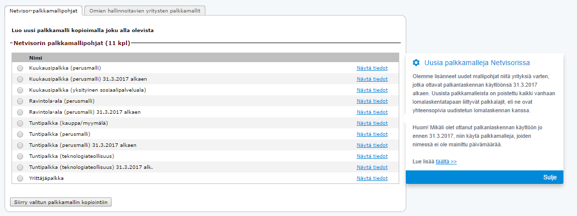Select Ravintola-ala (perusmalli) radio button
The image size is (577, 216).
pos(20,101)
